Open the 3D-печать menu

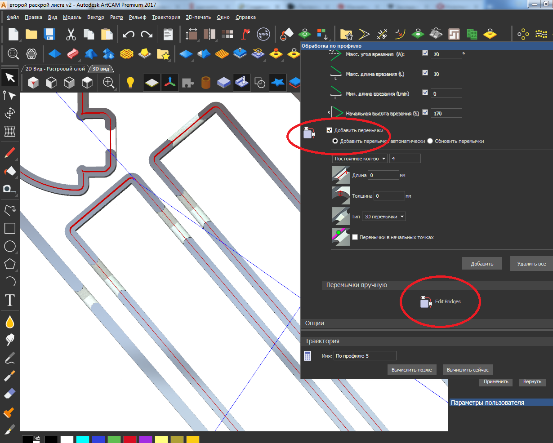198,17
